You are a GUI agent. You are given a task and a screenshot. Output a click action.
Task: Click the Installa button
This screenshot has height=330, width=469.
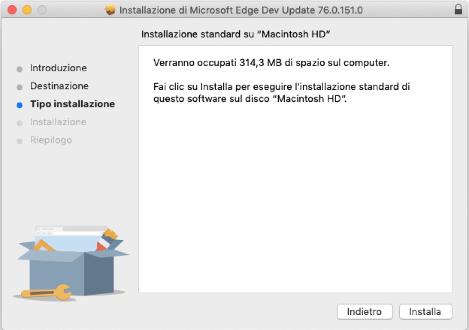425,312
